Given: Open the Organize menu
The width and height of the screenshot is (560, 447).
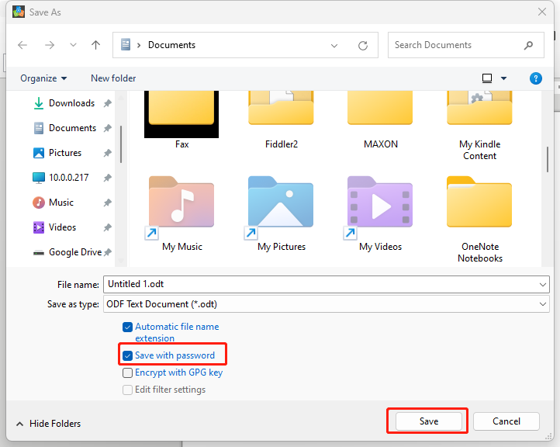Looking at the screenshot, I should (43, 78).
